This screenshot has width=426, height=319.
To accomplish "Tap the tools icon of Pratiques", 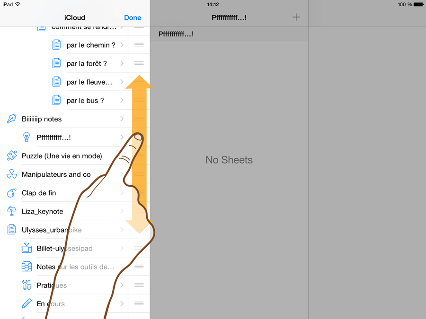I will [27, 285].
